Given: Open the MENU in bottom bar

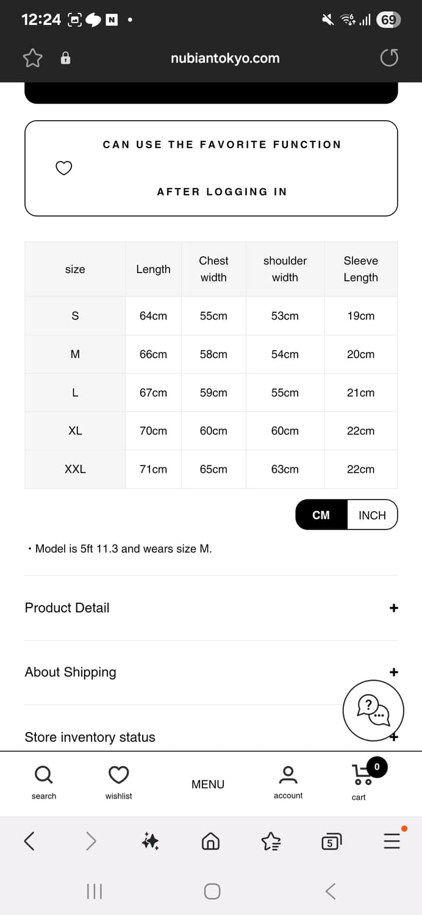Looking at the screenshot, I should tap(208, 784).
